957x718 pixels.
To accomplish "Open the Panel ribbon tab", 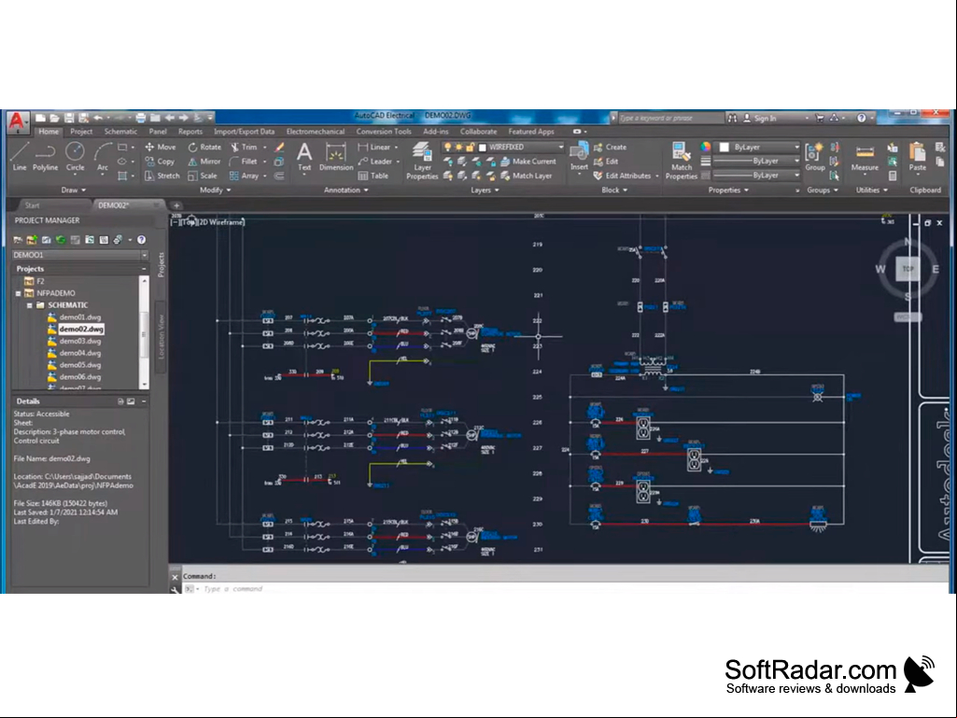I will (x=158, y=132).
